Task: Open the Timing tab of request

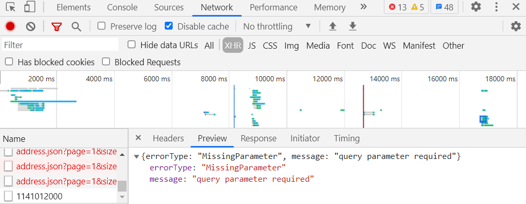Action: tap(347, 138)
